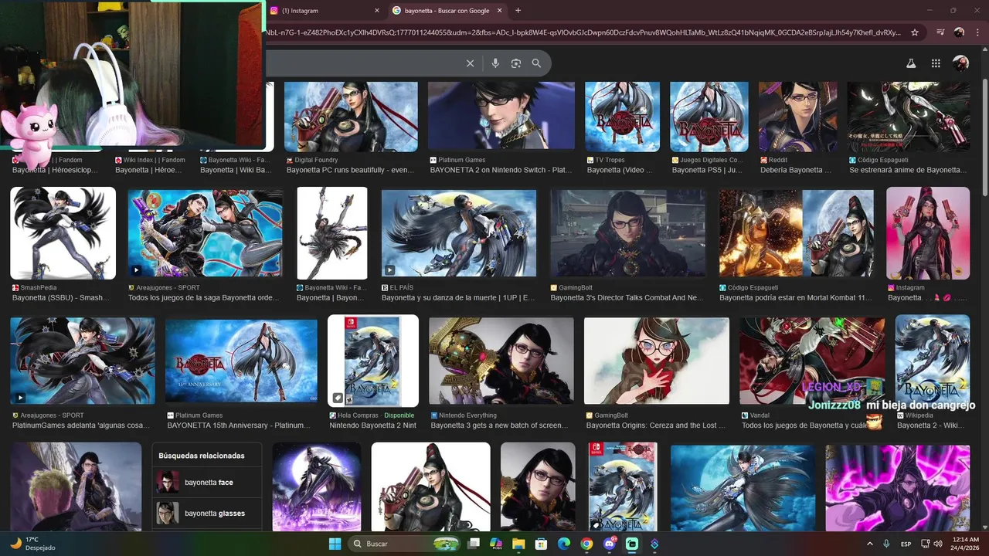Open PlatinumGames adelanta result link

pos(82,425)
